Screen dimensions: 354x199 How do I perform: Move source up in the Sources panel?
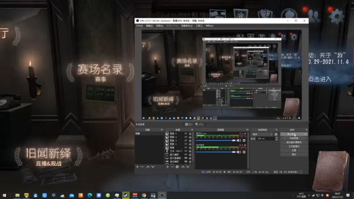click(183, 167)
